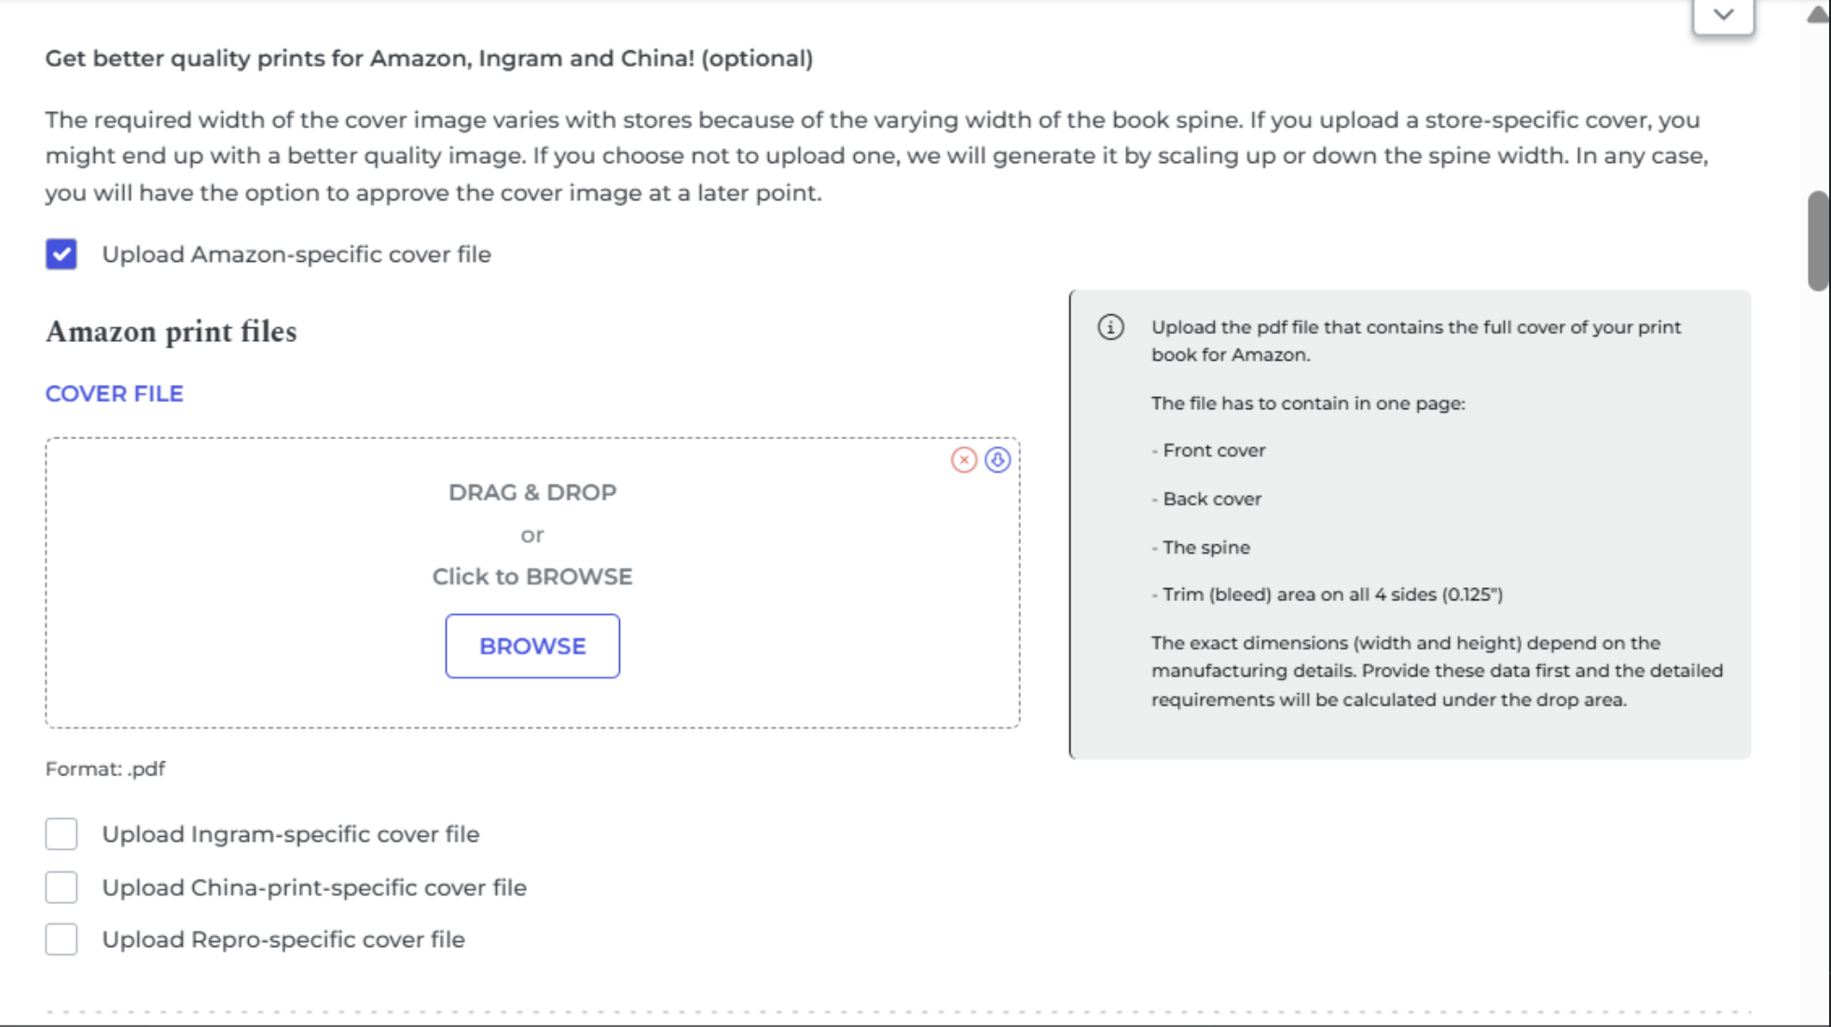The image size is (1831, 1027).
Task: Click the scroll-up arrow at top right
Action: 1817,15
